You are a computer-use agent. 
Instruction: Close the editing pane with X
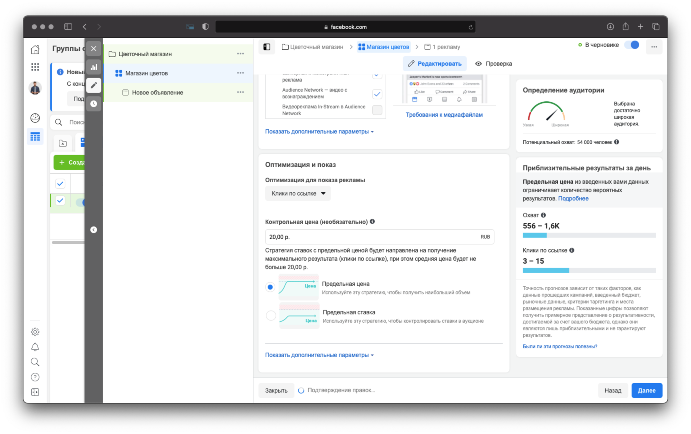94,49
